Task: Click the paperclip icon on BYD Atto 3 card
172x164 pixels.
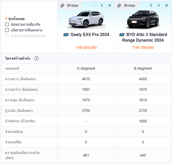Action: (119, 6)
